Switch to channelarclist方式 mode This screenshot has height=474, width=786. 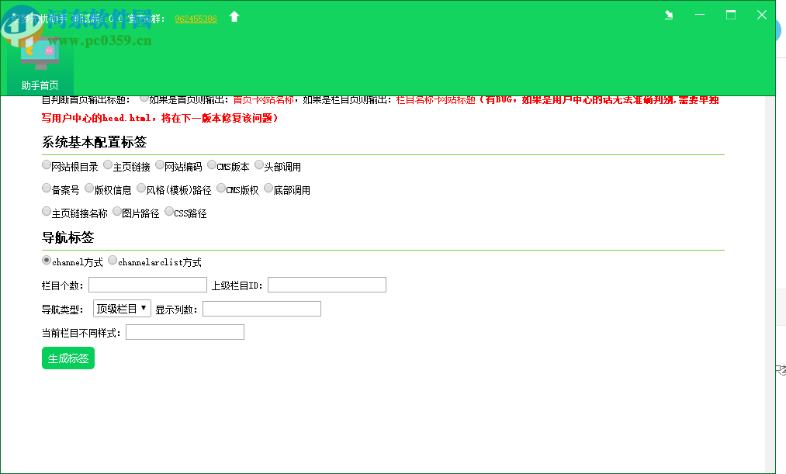click(112, 260)
